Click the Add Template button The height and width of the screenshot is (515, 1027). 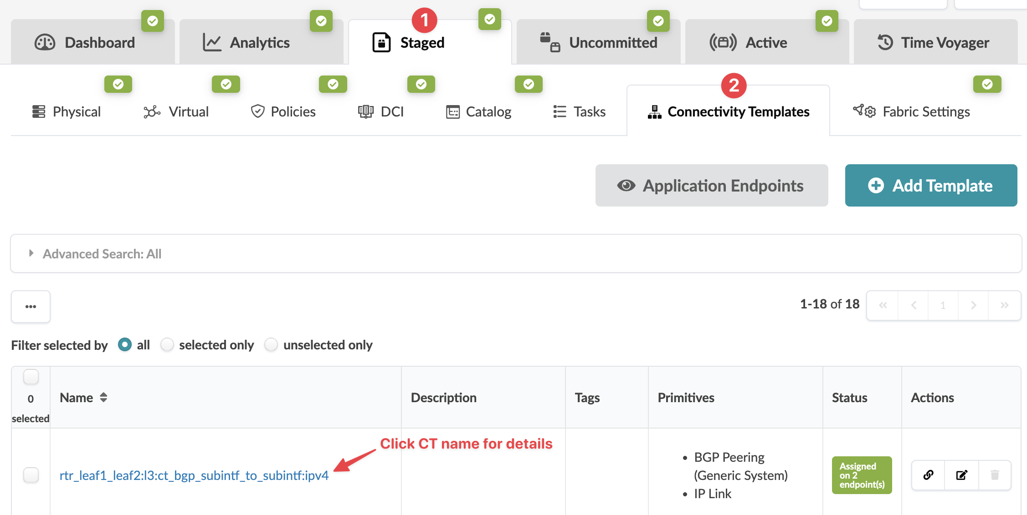(931, 186)
